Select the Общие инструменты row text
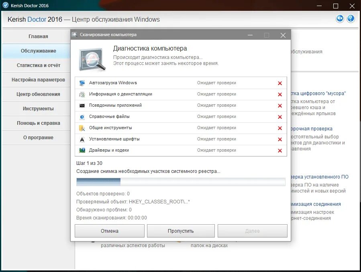 [x=110, y=128]
